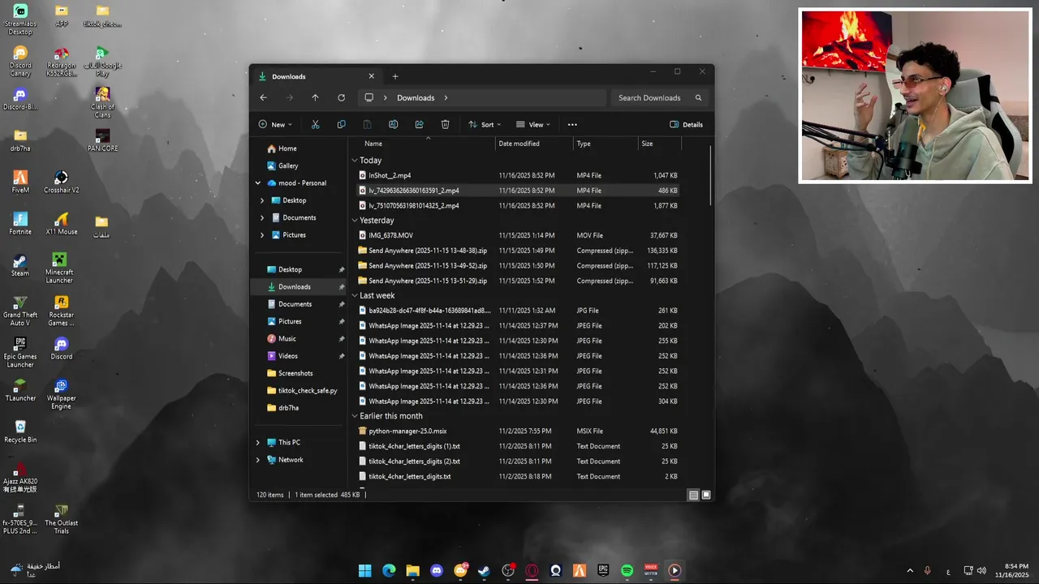Open the Sort dropdown menu
The width and height of the screenshot is (1039, 584).
point(485,124)
